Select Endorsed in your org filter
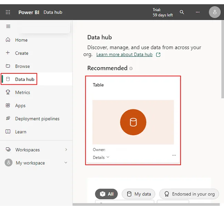 (x=189, y=194)
